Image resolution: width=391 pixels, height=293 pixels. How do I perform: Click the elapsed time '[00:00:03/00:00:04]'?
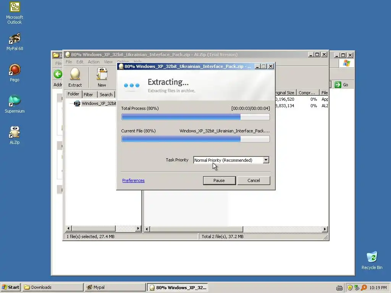click(x=250, y=108)
